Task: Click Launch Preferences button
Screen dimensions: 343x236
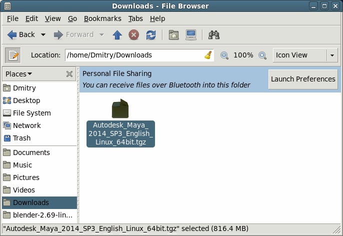Action: tap(303, 79)
